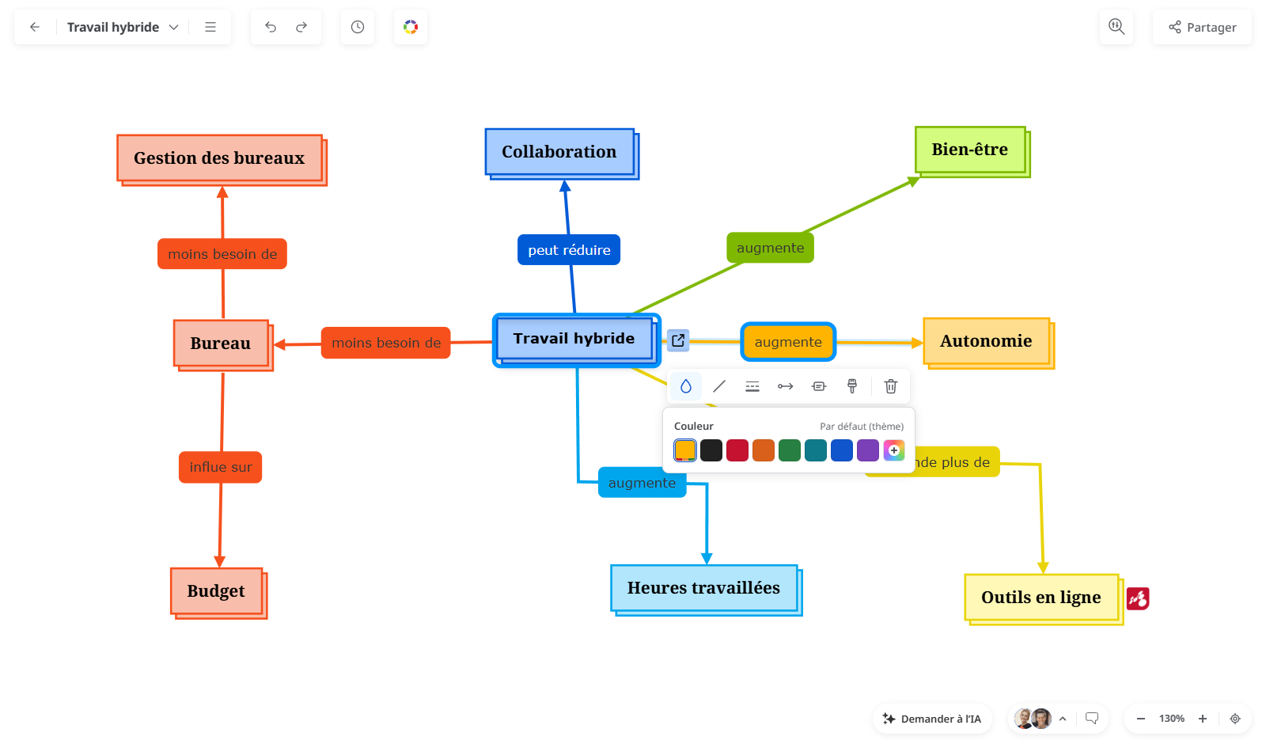Click the red icon beside Outils en ligne
The height and width of the screenshot is (744, 1266).
point(1138,598)
